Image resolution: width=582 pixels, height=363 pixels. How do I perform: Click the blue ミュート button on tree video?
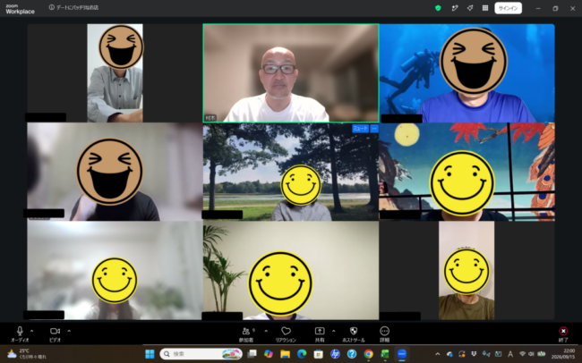(x=360, y=128)
